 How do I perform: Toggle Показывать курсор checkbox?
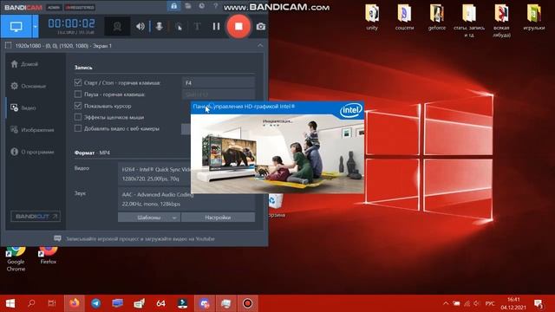pos(78,106)
